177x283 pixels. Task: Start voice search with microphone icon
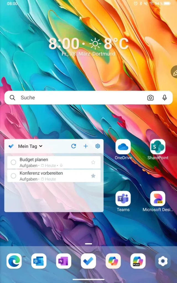[x=165, y=98]
